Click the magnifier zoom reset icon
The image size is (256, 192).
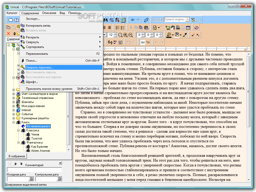pos(120,35)
